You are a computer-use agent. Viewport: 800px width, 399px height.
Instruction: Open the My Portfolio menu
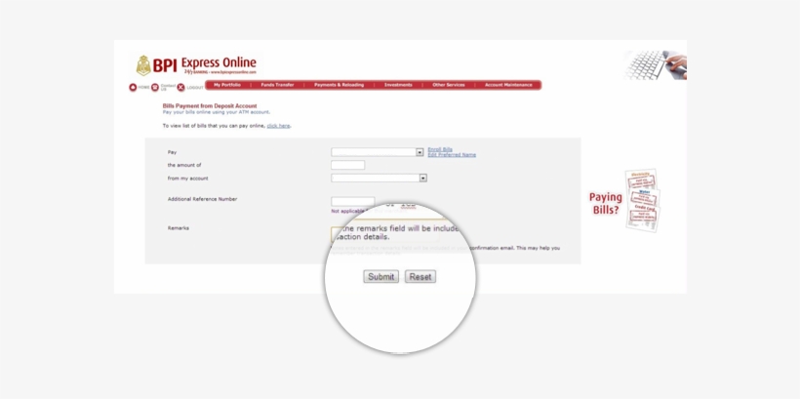pyautogui.click(x=227, y=85)
